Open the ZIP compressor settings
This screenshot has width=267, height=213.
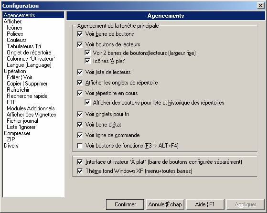[11, 139]
